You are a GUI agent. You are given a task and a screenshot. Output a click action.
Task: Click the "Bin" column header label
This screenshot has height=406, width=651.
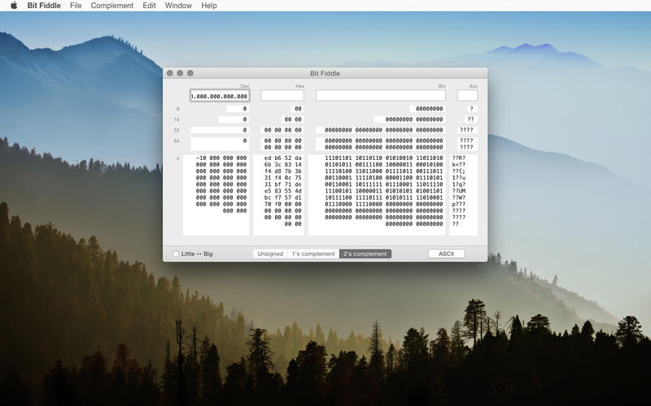point(442,86)
